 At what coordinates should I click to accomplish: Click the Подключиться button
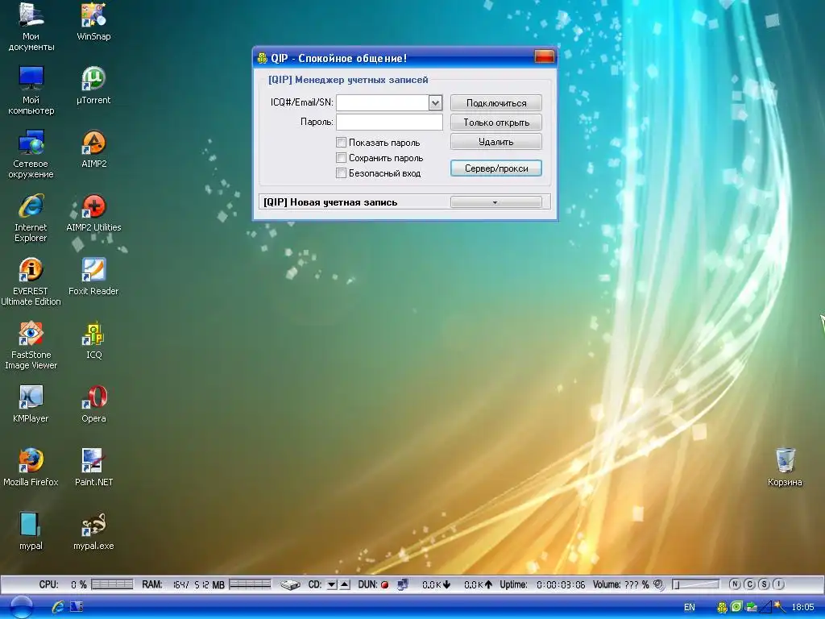[495, 103]
